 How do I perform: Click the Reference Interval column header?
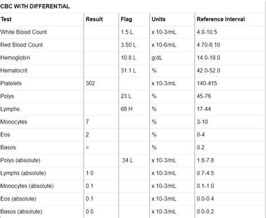coord(221,19)
